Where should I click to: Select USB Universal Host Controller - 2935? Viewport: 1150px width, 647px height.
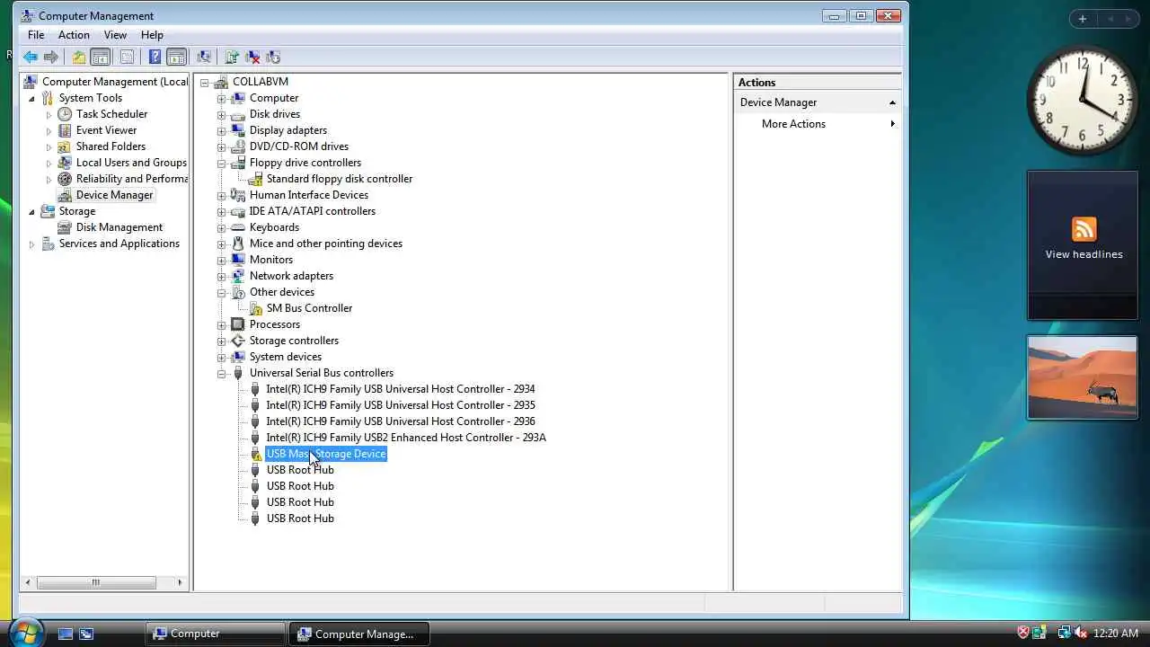[401, 405]
